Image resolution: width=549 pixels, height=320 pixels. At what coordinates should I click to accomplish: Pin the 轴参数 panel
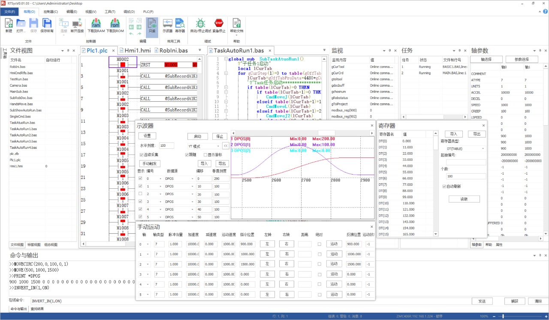540,51
